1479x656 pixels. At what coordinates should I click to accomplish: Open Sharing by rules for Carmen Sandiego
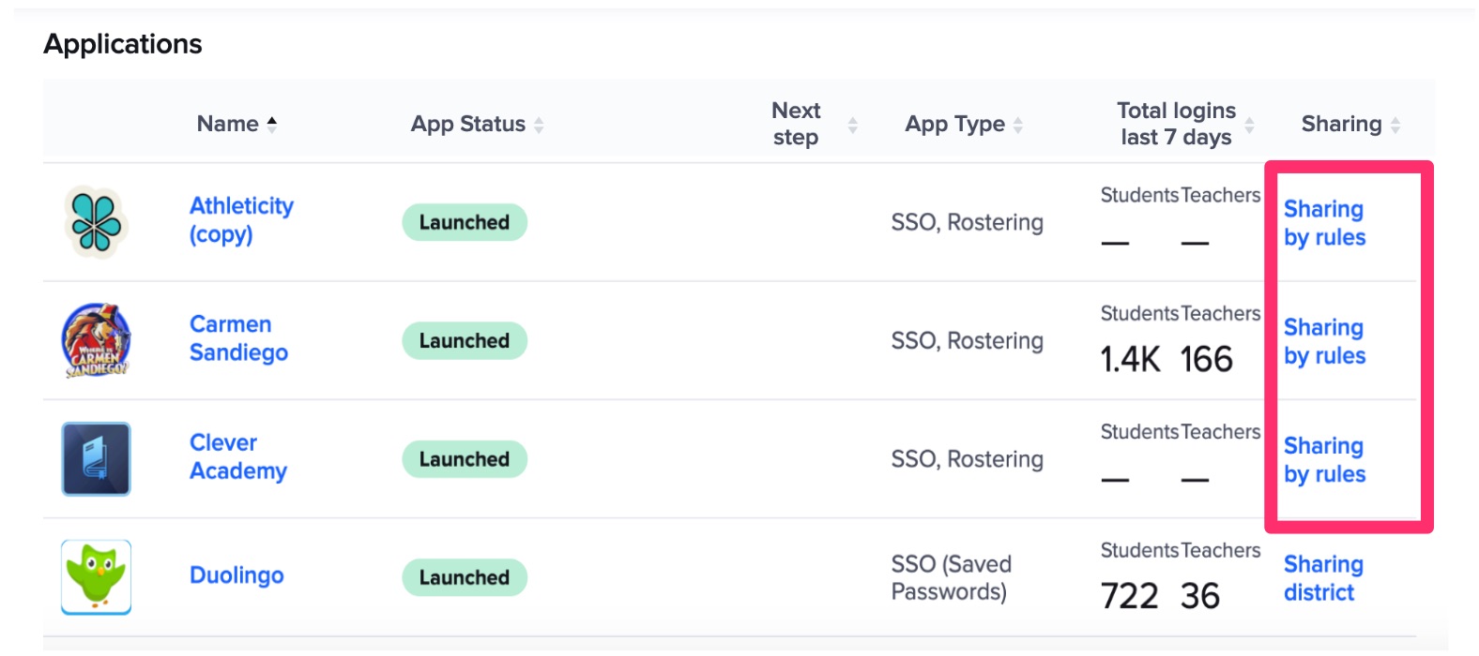click(1324, 341)
